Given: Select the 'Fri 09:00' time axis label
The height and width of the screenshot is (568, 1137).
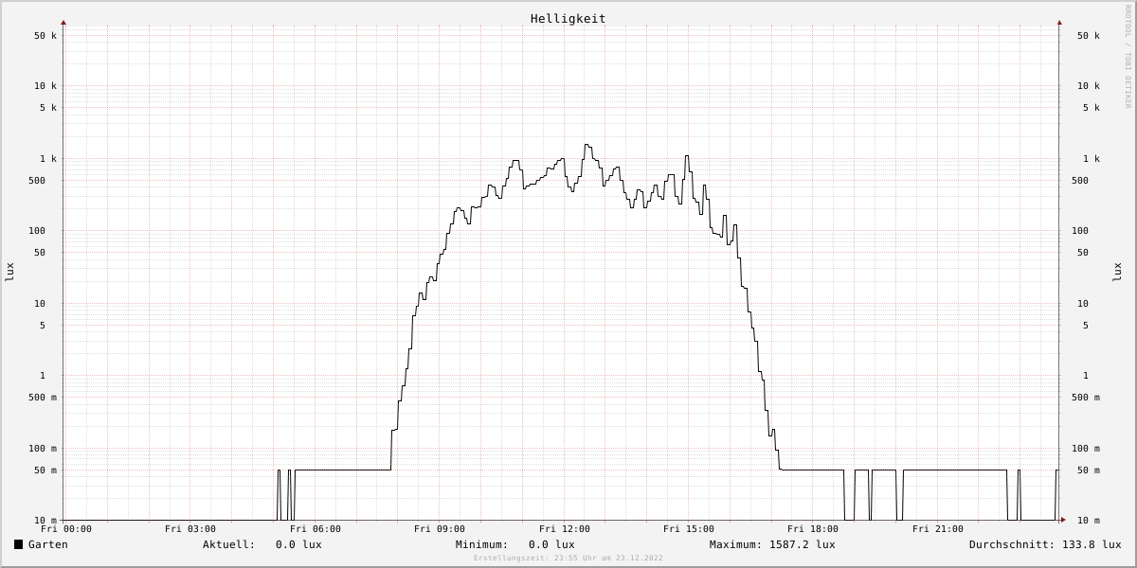Looking at the screenshot, I should tap(440, 529).
